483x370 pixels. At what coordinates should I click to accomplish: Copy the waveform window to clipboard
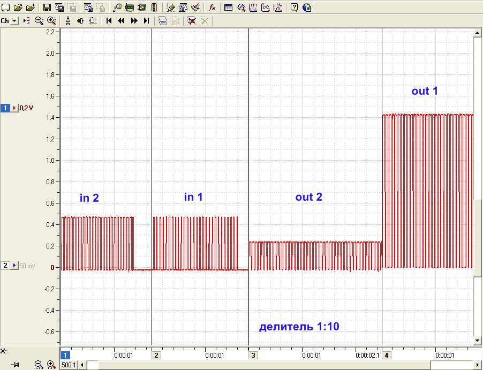[88, 7]
